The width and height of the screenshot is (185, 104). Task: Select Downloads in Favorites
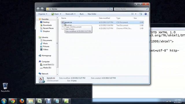tap(47, 25)
